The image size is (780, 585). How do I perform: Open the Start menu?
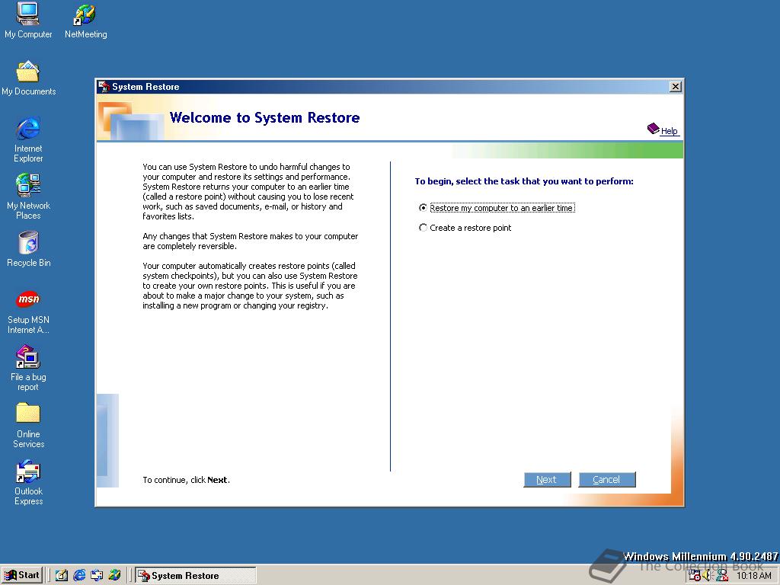22,576
